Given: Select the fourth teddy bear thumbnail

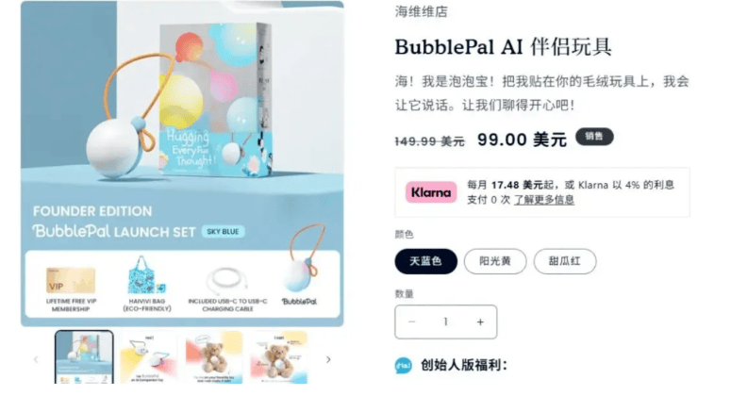Looking at the screenshot, I should [x=279, y=357].
